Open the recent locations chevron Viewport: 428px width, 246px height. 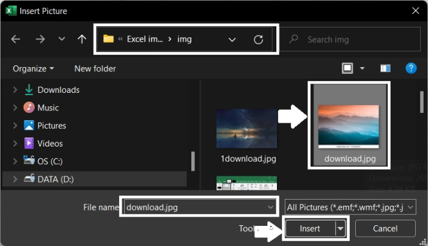(x=62, y=39)
